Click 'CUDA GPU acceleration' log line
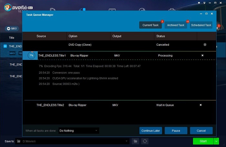The image size is (226, 147). click(85, 78)
